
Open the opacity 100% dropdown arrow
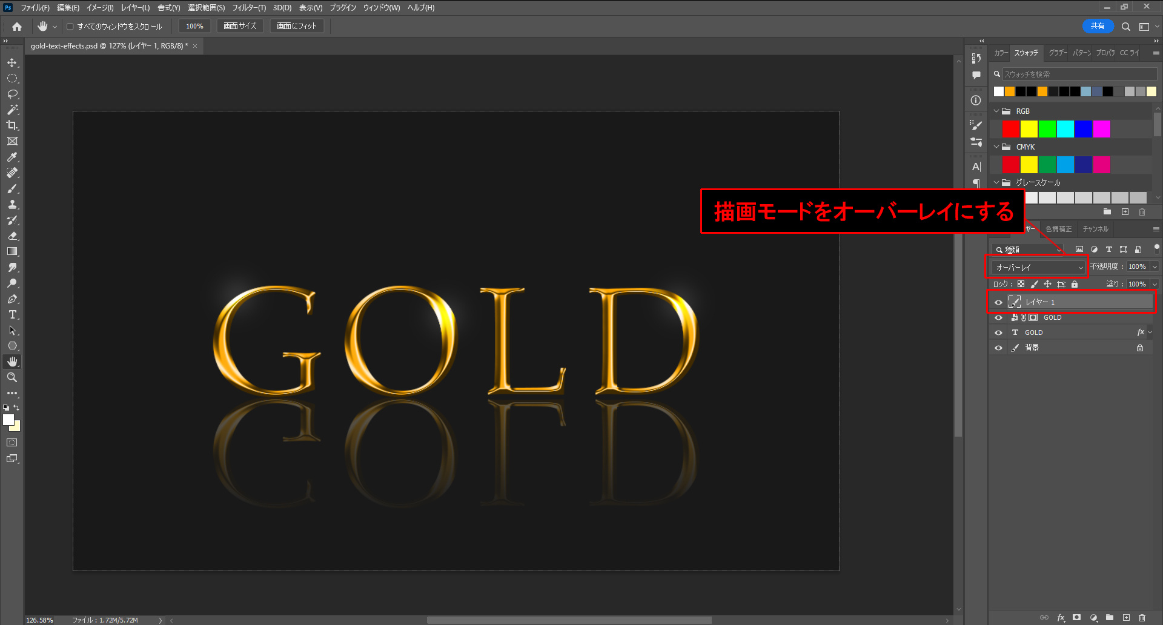[1155, 266]
